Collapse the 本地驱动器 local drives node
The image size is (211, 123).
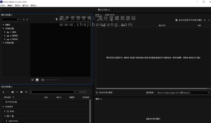(3, 28)
